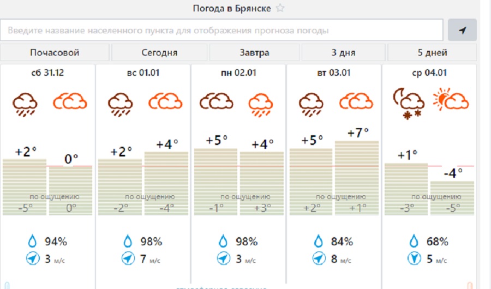
Task: Click the city name search field
Action: click(221, 30)
